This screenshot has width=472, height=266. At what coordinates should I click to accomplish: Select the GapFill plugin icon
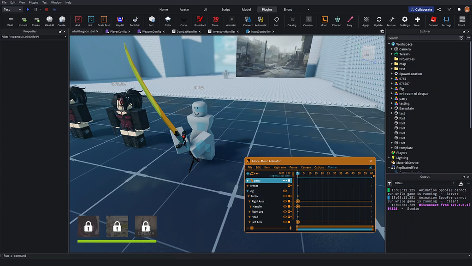click(x=120, y=19)
